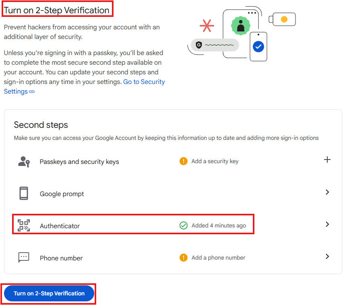
Task: Click the Added 4 minutes ago status
Action: click(x=218, y=225)
